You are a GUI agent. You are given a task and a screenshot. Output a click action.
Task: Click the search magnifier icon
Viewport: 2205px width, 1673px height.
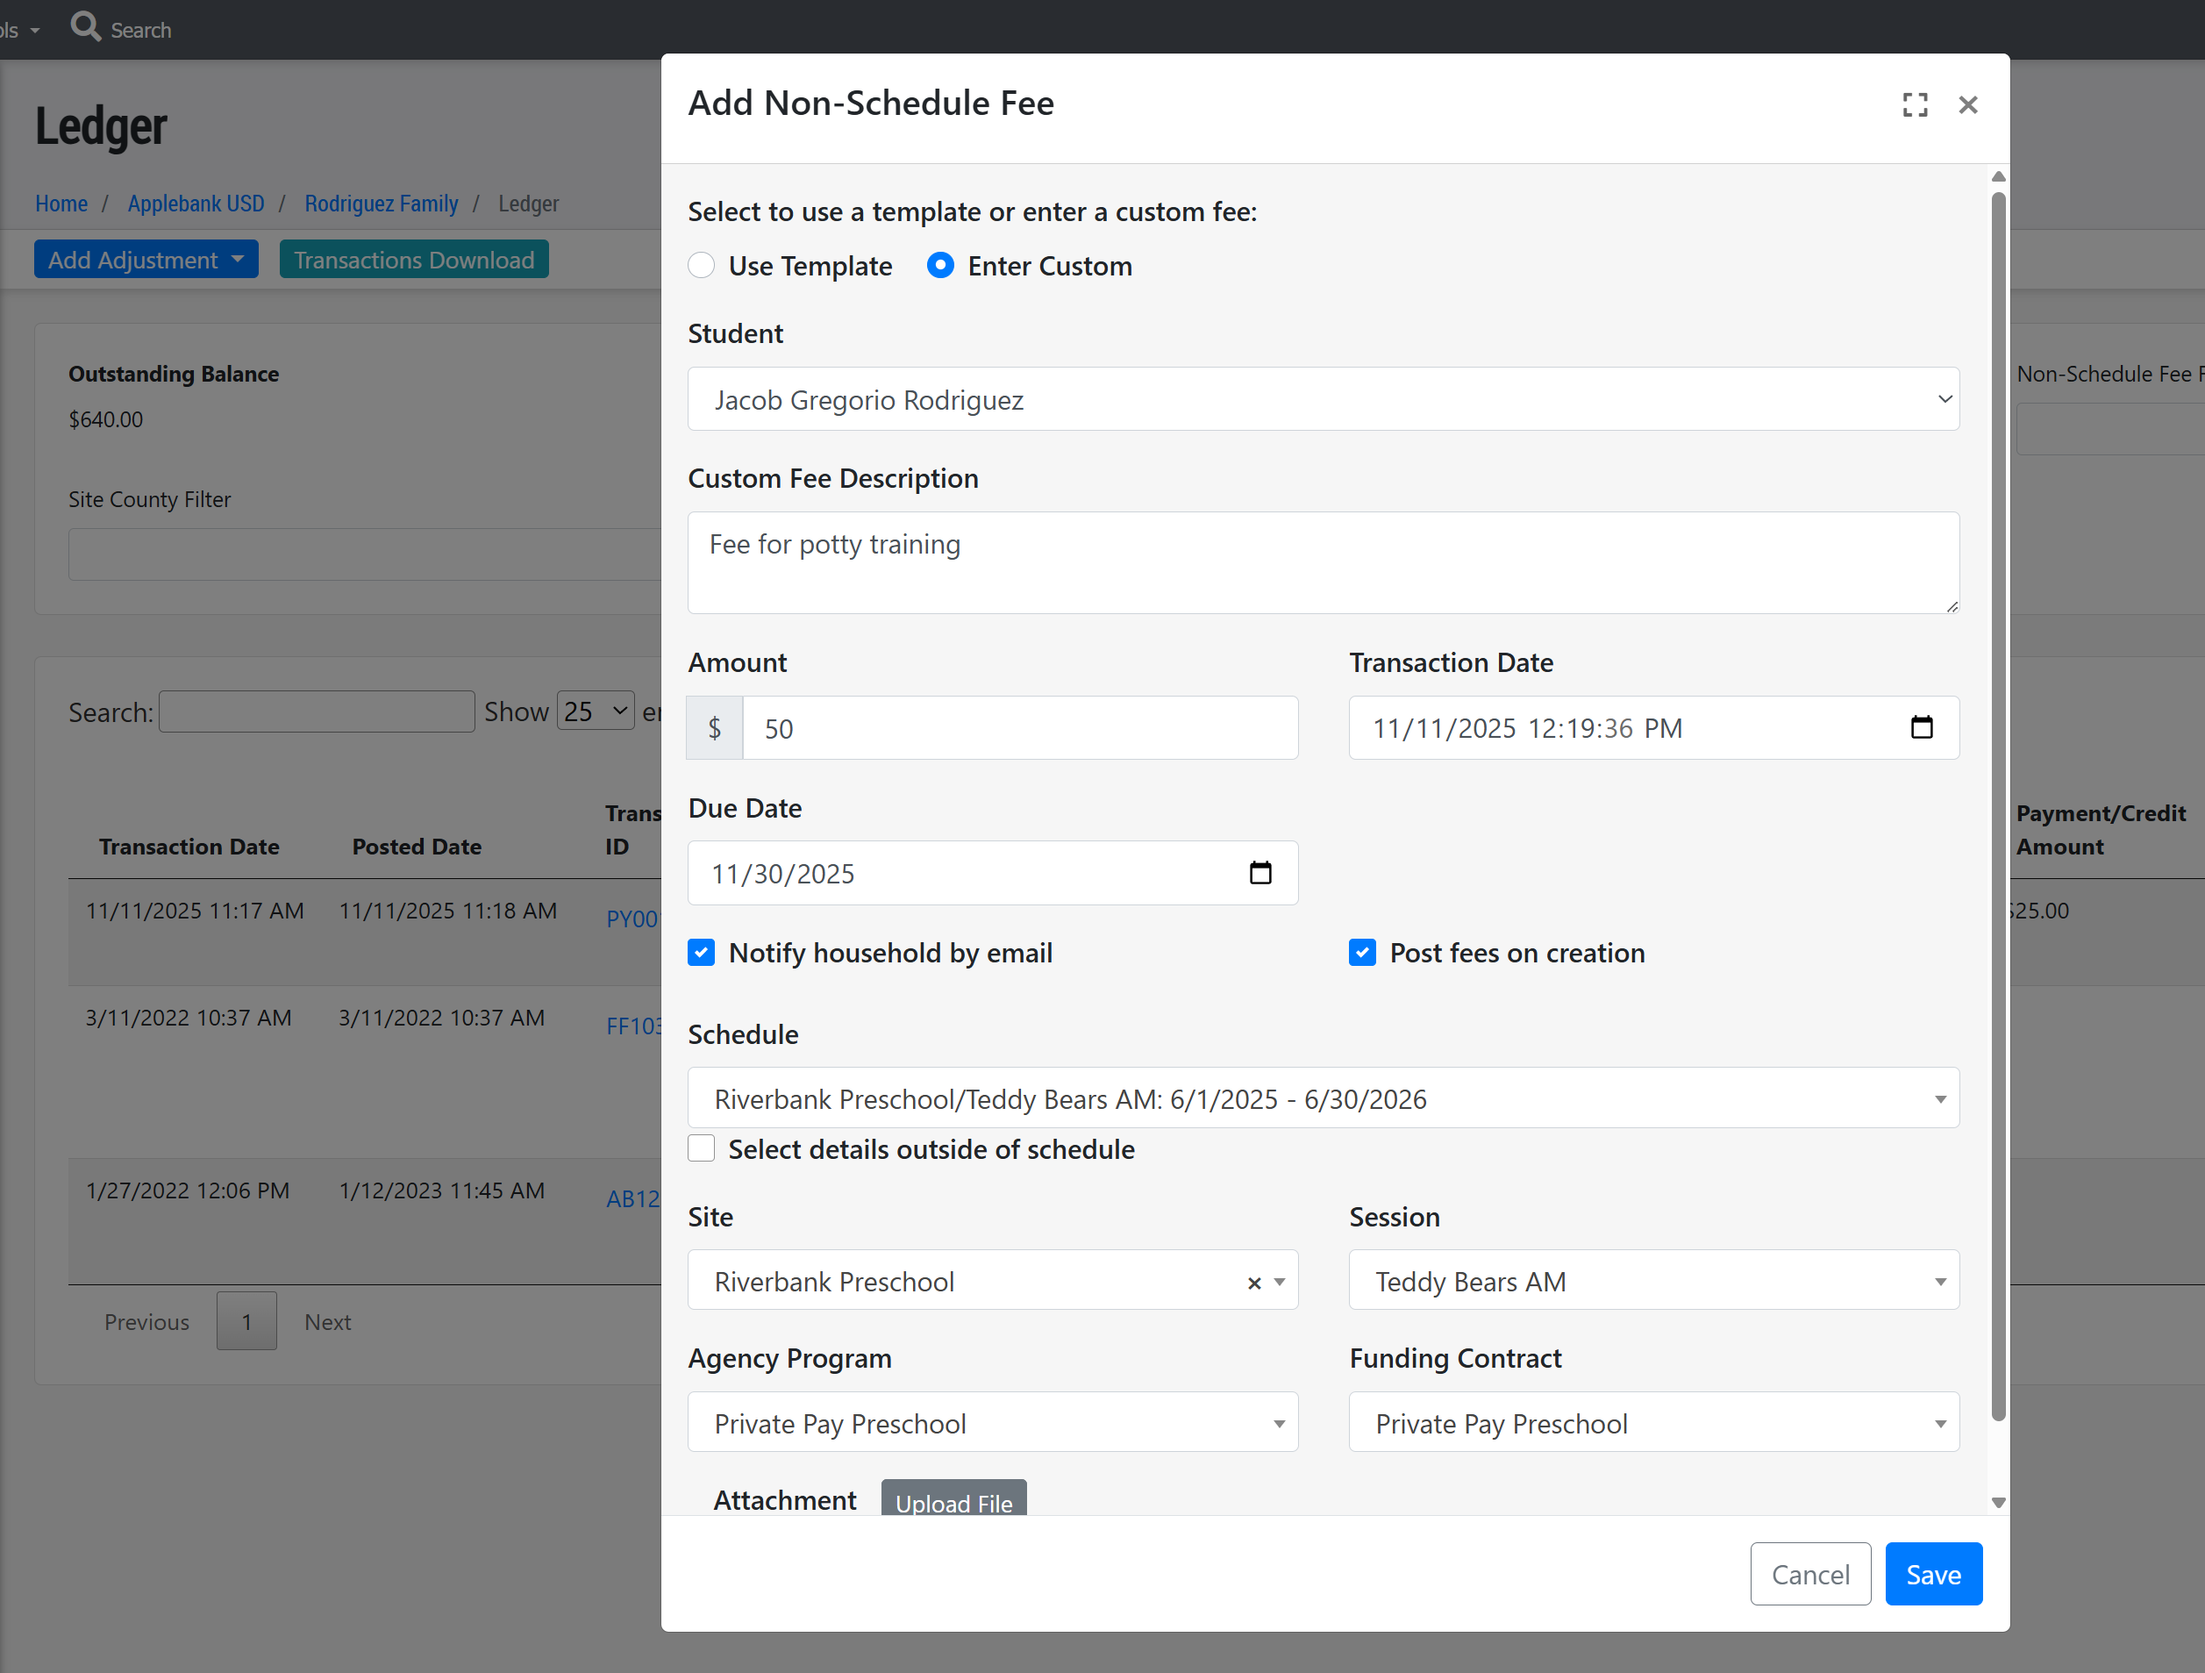(x=86, y=27)
